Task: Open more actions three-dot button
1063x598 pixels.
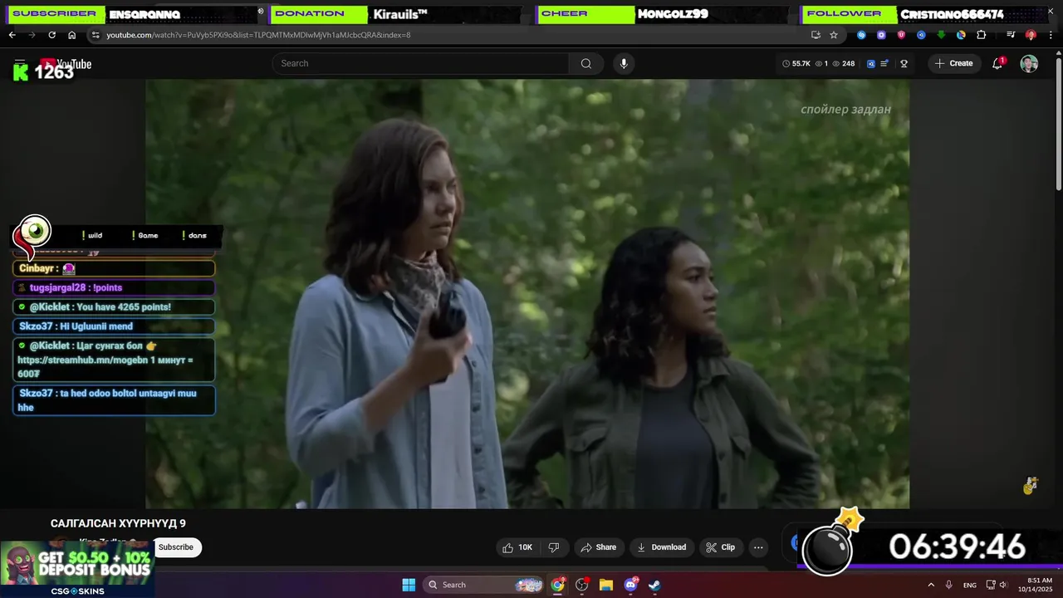Action: click(758, 547)
